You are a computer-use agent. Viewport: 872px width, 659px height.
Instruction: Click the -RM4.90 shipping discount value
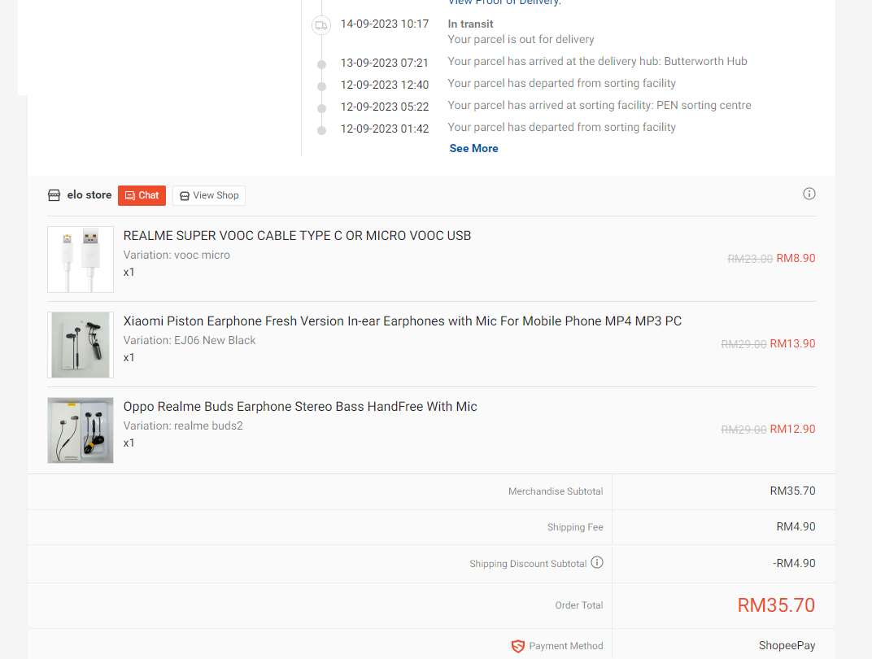(x=794, y=563)
